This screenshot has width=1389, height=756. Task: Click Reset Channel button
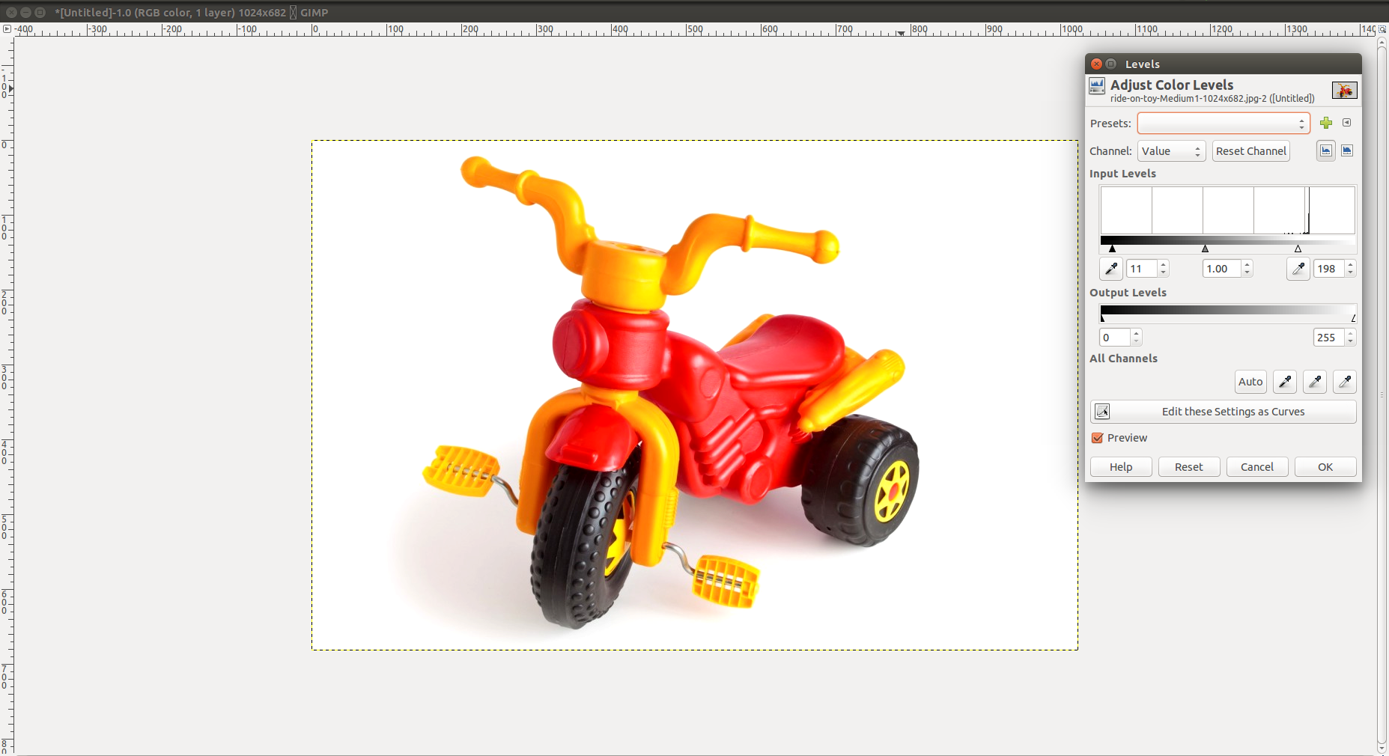pos(1250,151)
